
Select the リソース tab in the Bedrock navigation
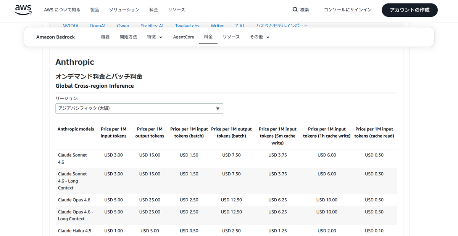[231, 37]
